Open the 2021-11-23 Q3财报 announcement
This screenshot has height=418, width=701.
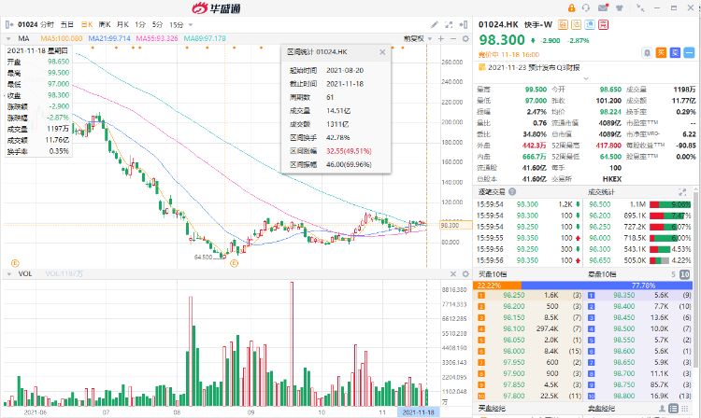(x=534, y=67)
